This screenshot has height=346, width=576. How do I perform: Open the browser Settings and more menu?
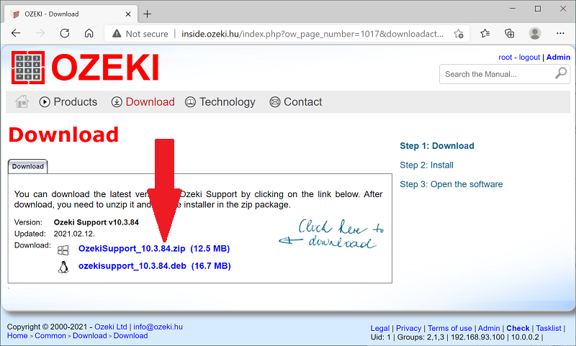(x=560, y=33)
